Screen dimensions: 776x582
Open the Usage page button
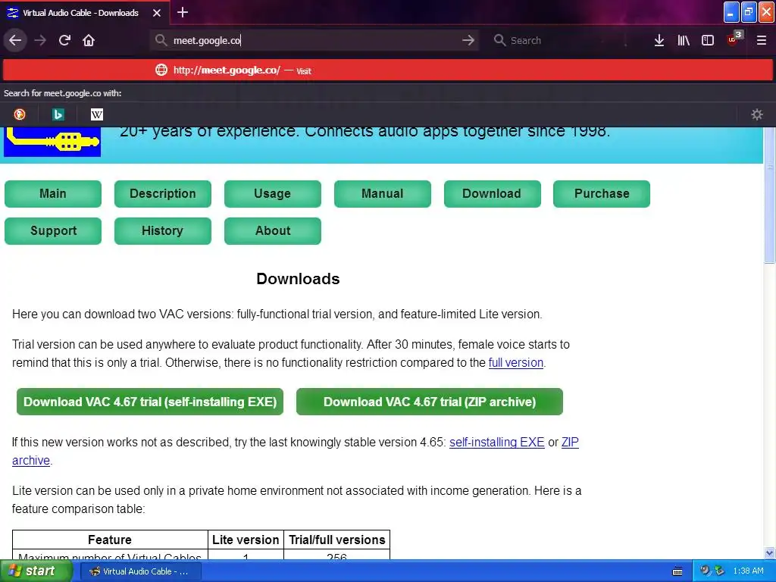pyautogui.click(x=273, y=194)
